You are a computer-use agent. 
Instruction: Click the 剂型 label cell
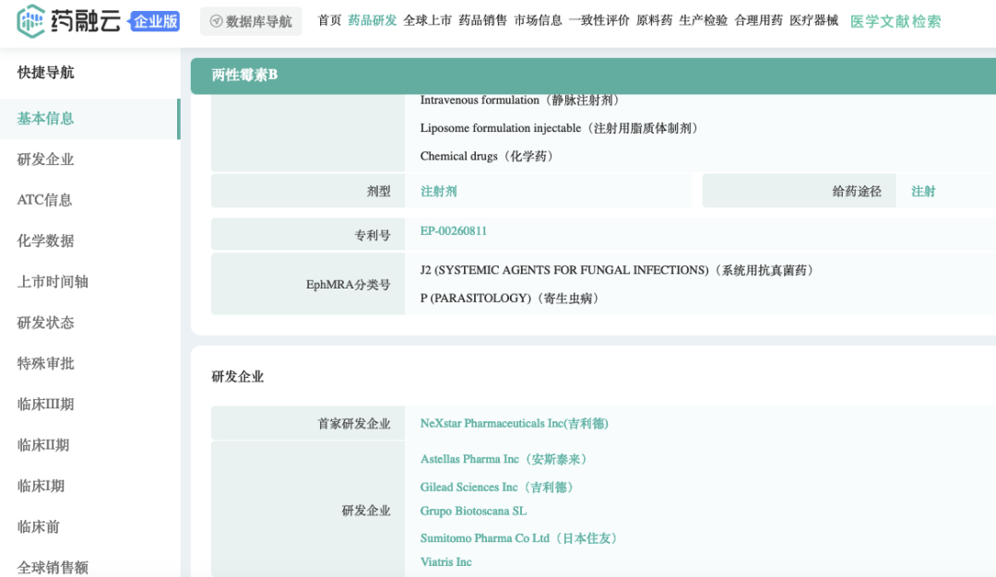pos(308,191)
